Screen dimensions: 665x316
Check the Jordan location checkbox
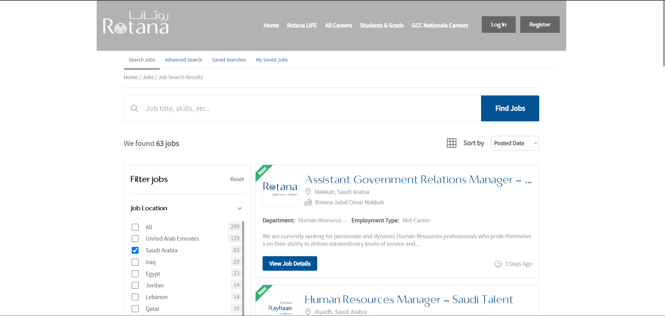coord(135,285)
